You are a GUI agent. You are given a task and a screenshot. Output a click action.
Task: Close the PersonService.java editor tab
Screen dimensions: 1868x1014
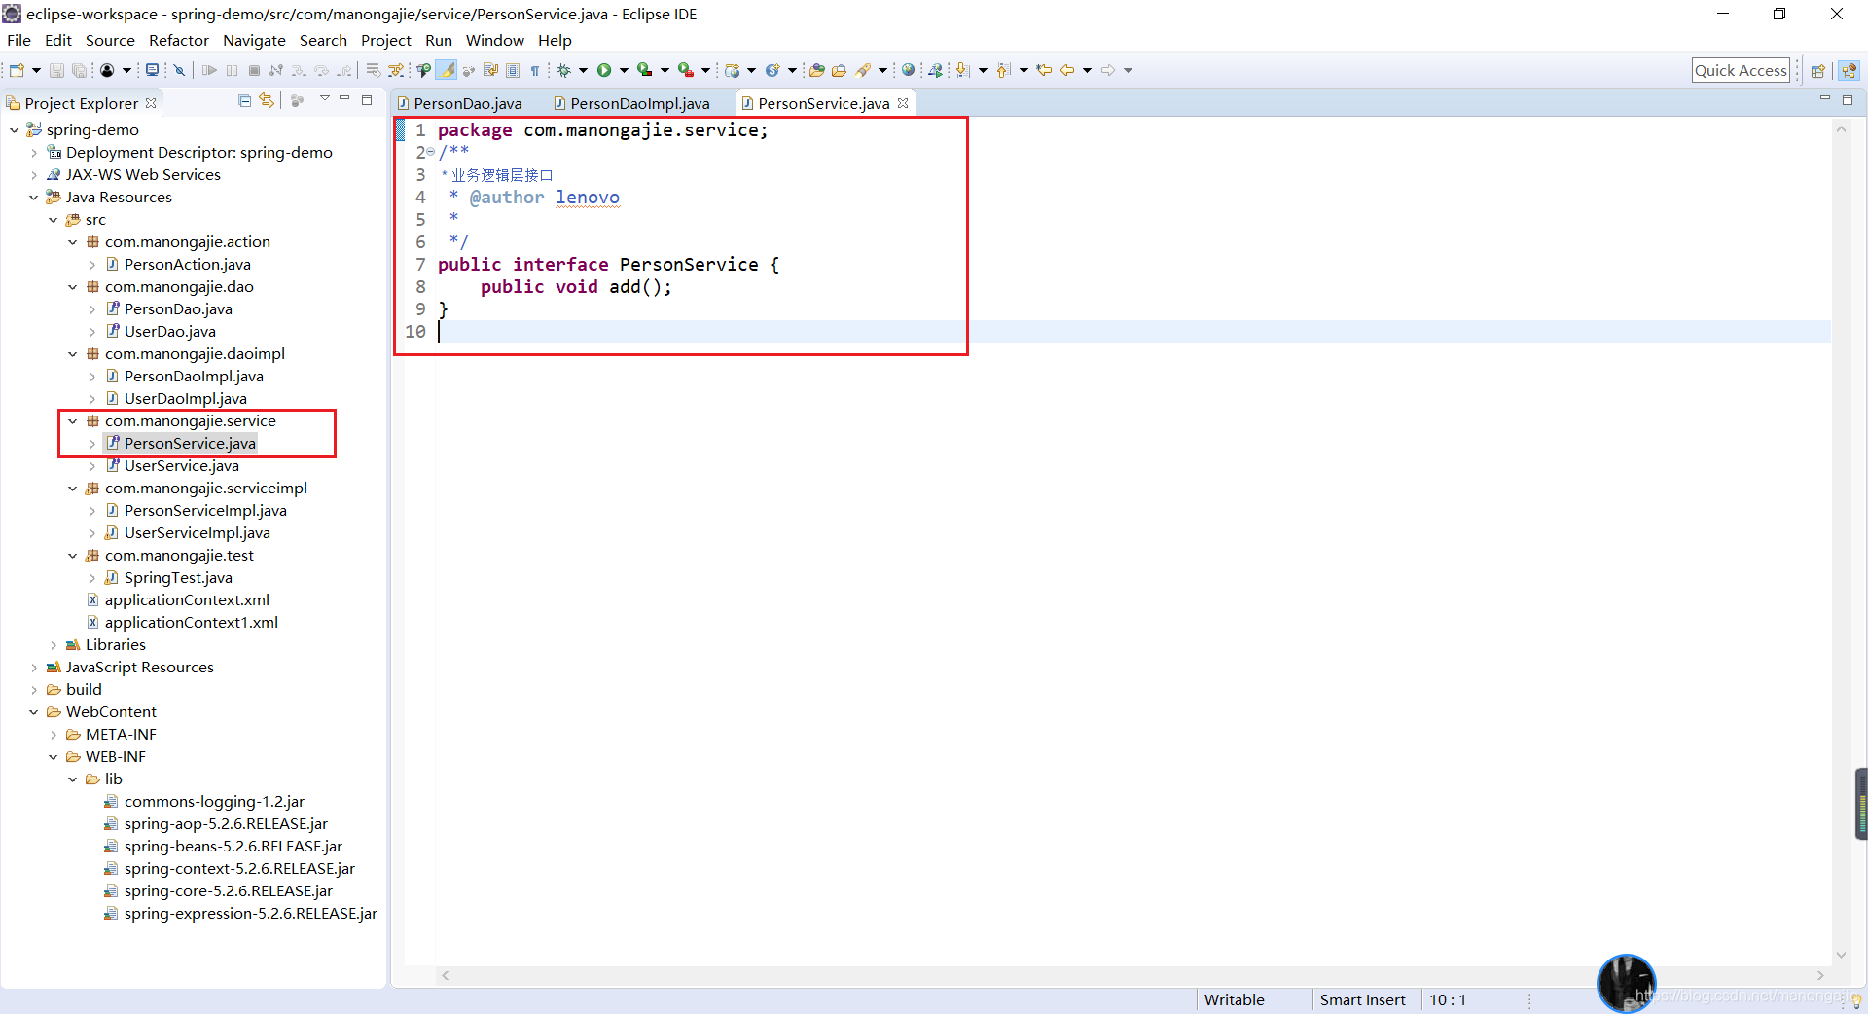(x=903, y=102)
